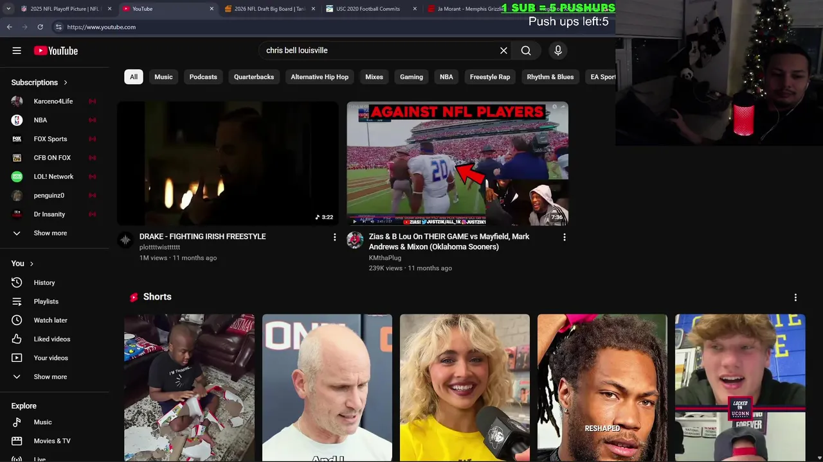Open the YouTube hamburger guide menu
The height and width of the screenshot is (462, 823).
pos(17,51)
